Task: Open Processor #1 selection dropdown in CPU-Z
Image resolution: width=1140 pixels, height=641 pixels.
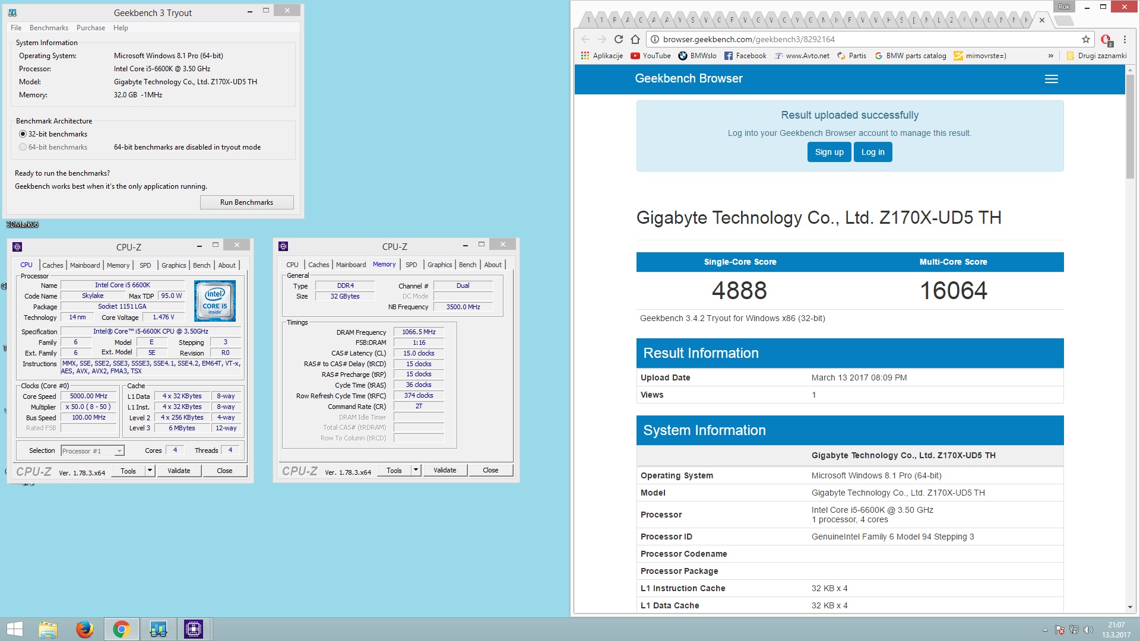Action: 93,451
